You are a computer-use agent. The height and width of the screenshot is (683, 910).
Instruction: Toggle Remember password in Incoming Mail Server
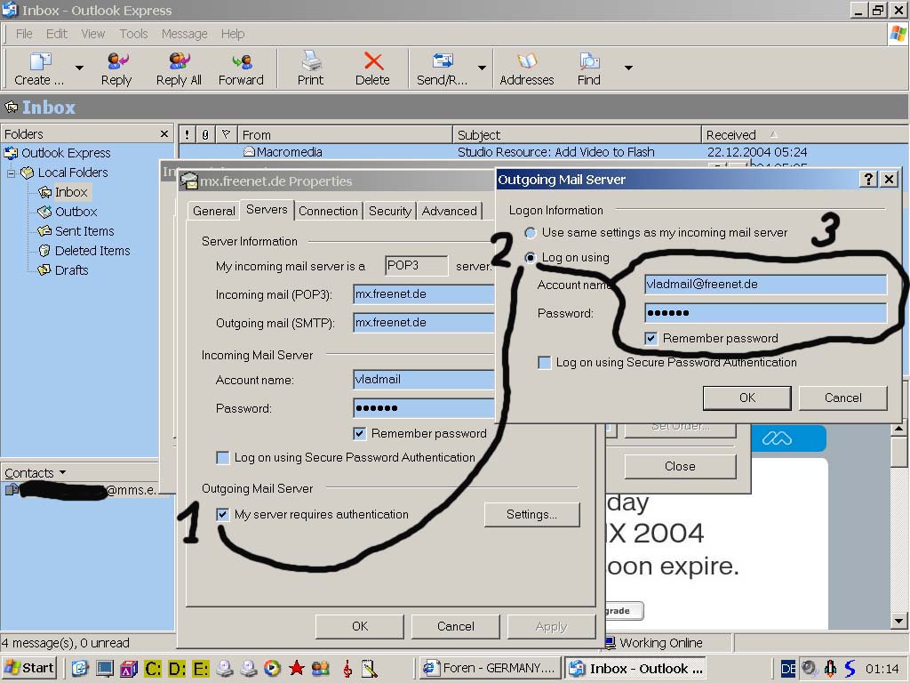(359, 433)
